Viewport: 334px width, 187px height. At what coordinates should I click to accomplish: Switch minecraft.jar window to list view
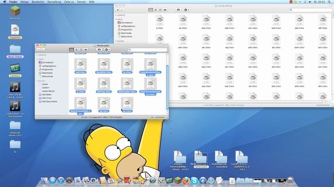156,10
